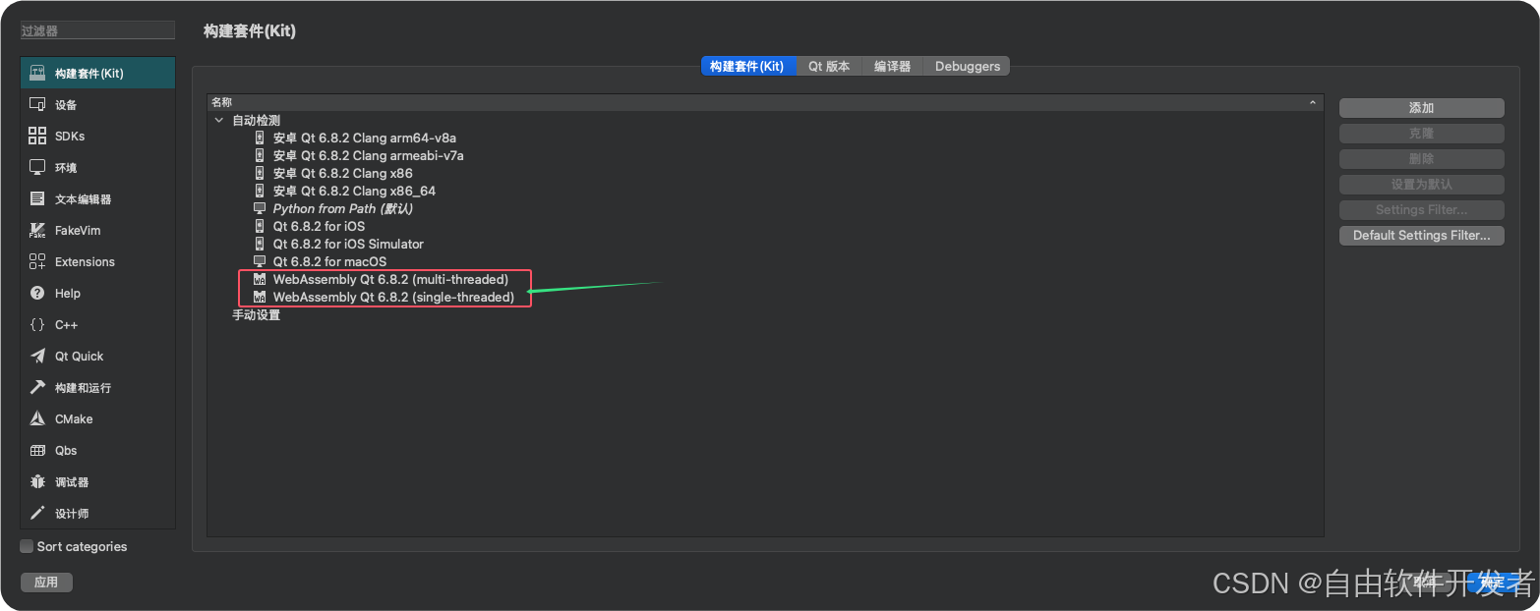1540x611 pixels.
Task: Select Qt 6.8.2 for iOS Simulator row
Action: (x=765, y=245)
